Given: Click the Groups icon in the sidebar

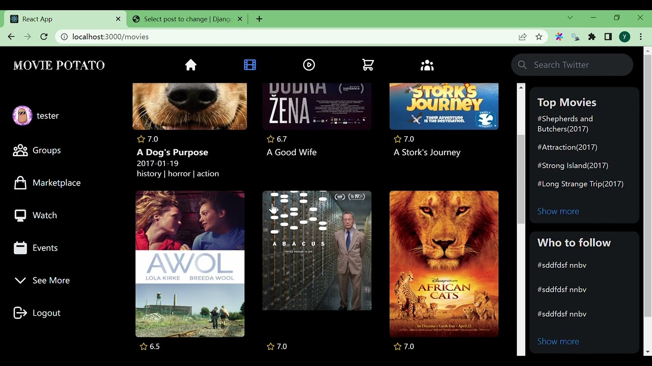Looking at the screenshot, I should point(20,150).
